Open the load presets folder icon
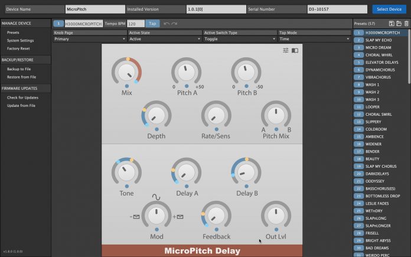This screenshot has height=257, width=411. pos(399,23)
